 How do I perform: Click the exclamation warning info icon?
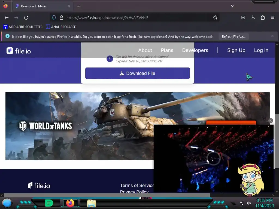(x=110, y=59)
